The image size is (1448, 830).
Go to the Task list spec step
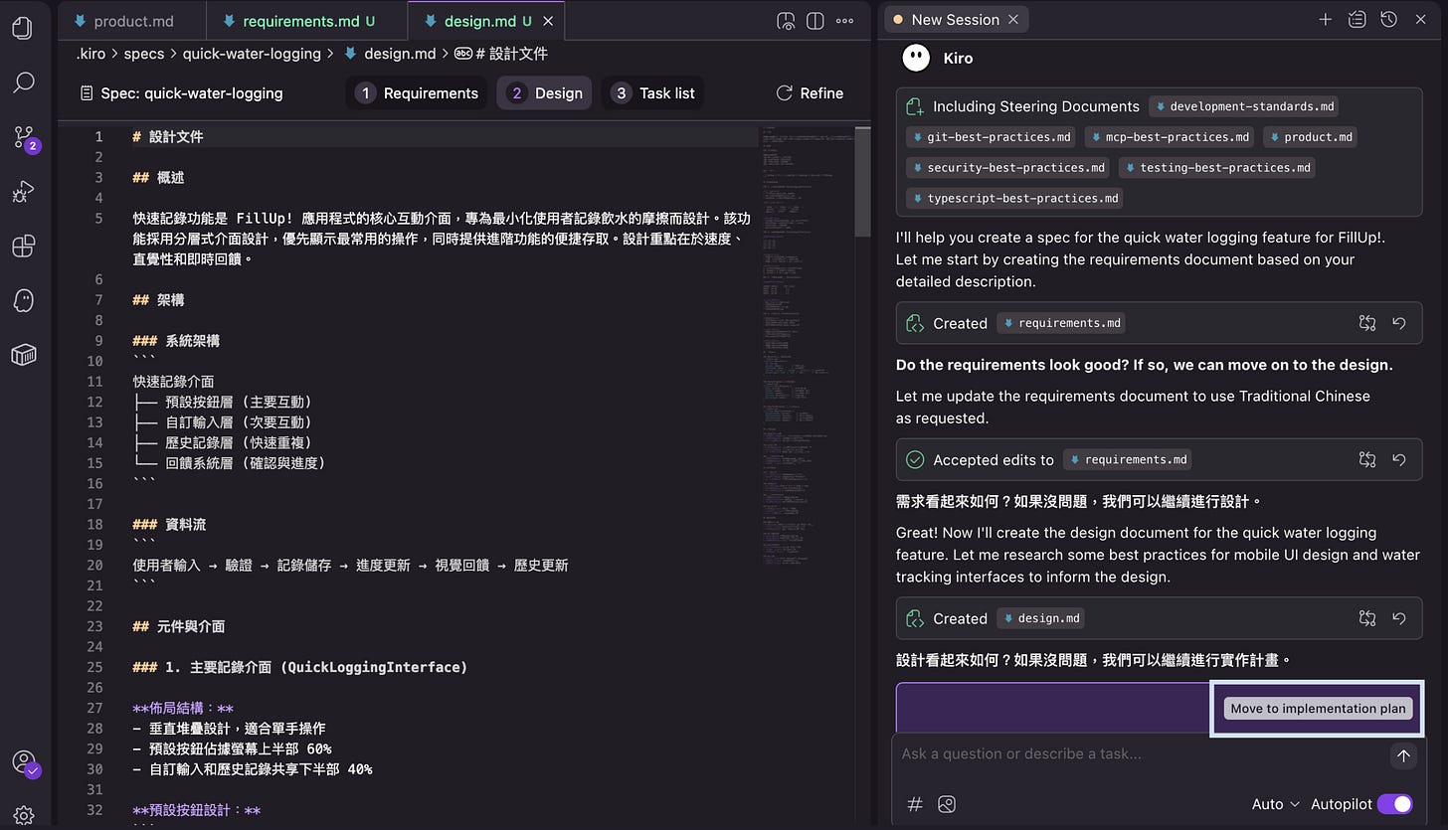(x=652, y=93)
